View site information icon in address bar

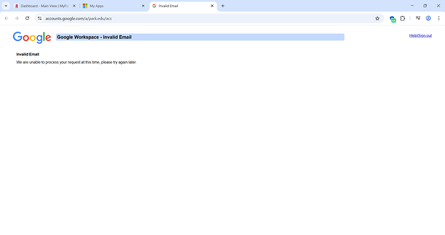(x=40, y=19)
